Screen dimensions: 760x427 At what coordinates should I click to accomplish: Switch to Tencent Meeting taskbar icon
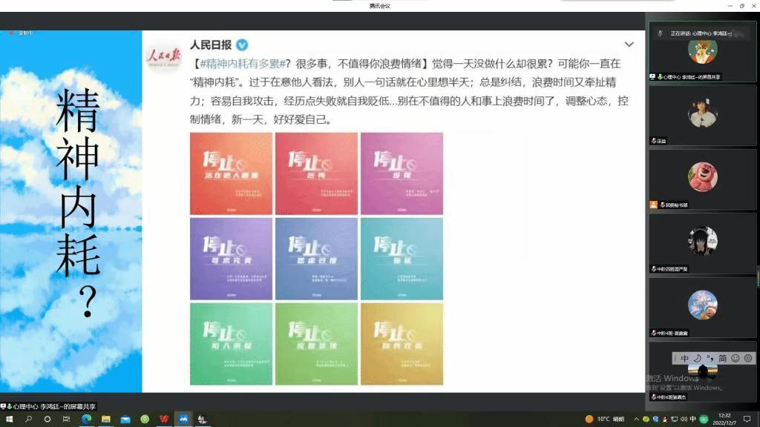pos(183,419)
